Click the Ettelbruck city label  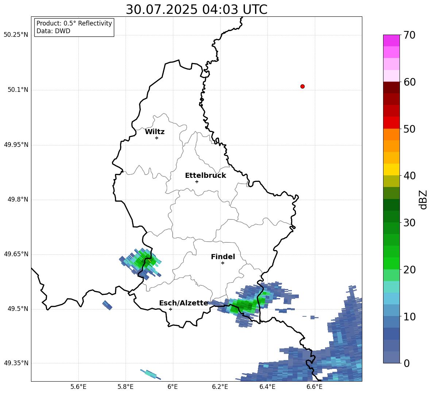[205, 176]
